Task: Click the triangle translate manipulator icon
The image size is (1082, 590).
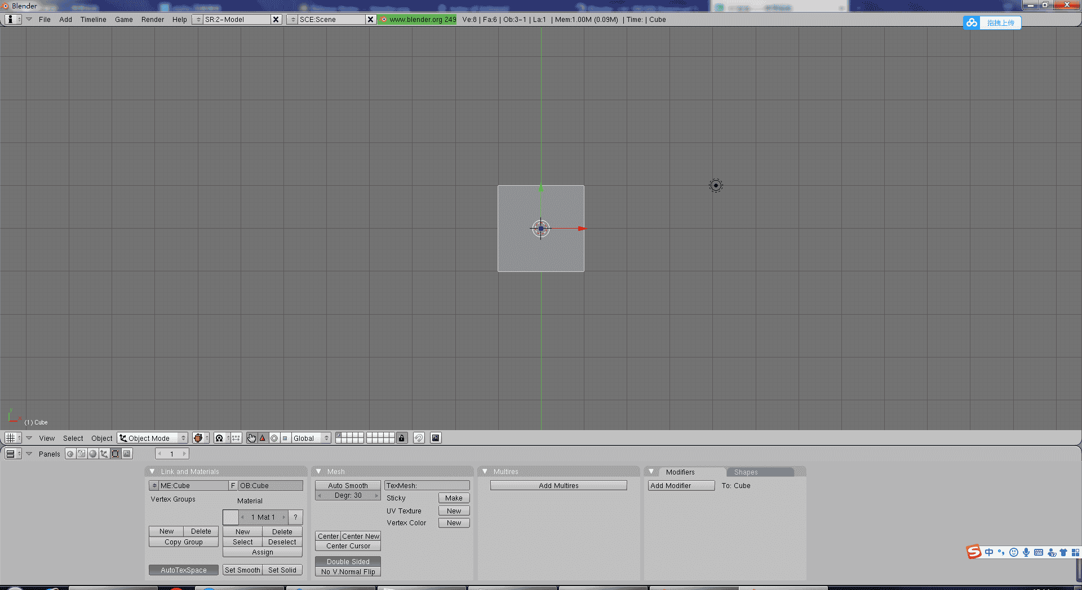Action: coord(263,438)
